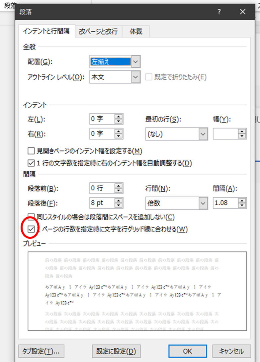Click the 間隔 1.08 input field
This screenshot has width=260, height=362.
click(225, 203)
